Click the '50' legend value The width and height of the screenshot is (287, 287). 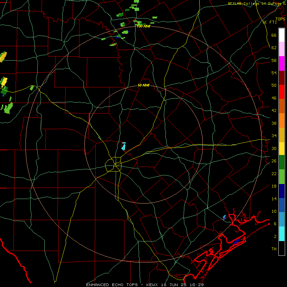[274, 85]
